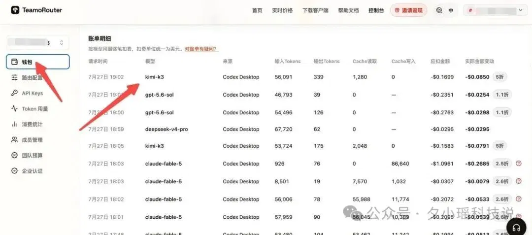Open 实时价格 in top navigation

pyautogui.click(x=282, y=10)
